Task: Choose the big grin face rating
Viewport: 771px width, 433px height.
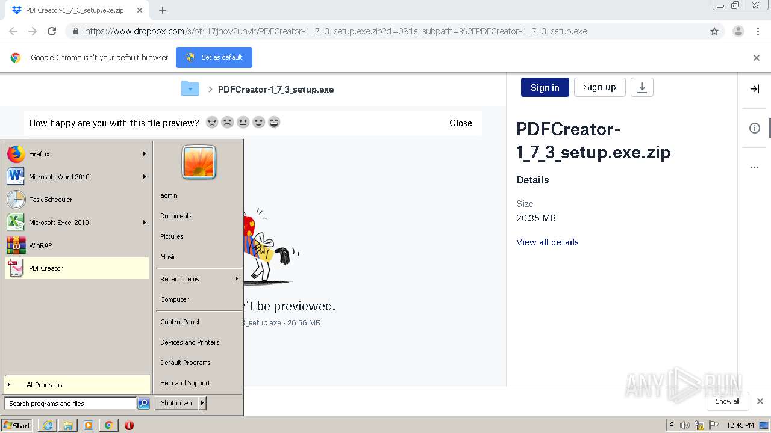Action: [274, 123]
